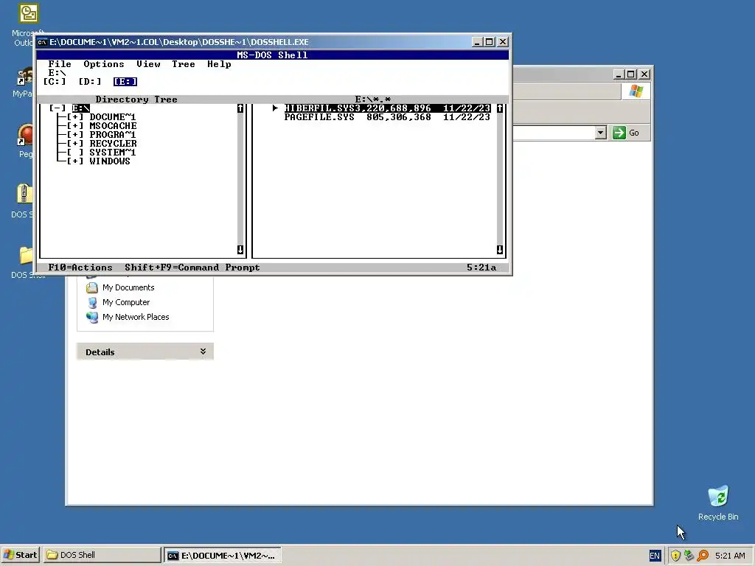Select the DOCUME~1 directory
This screenshot has width=755, height=566.
point(113,117)
